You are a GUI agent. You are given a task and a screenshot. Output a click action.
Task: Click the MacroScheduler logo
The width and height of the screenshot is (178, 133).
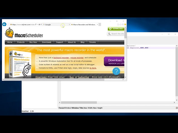click(x=24, y=33)
